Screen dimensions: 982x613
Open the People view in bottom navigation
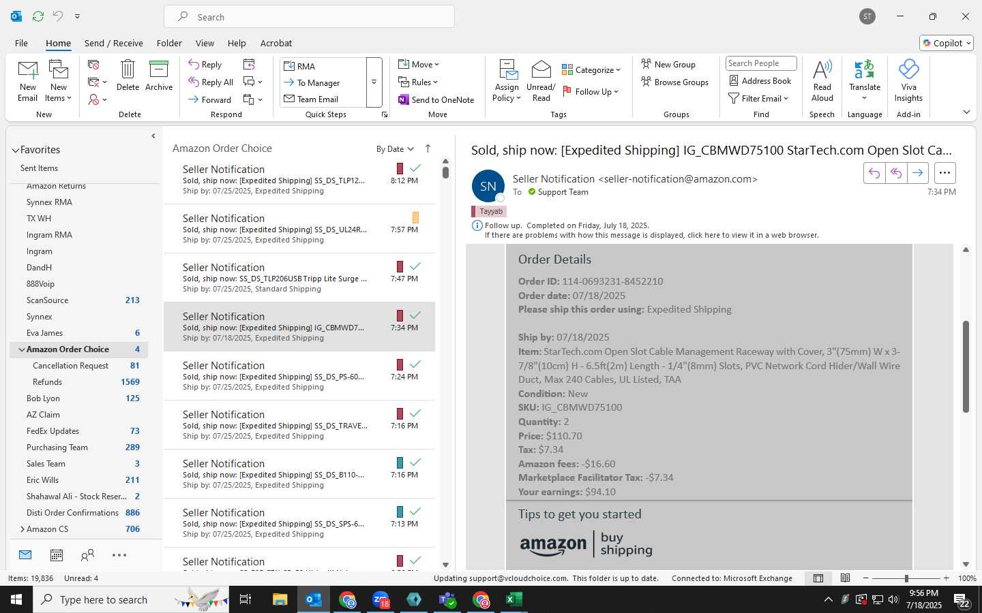87,555
